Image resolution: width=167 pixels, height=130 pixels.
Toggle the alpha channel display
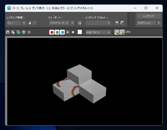pyautogui.click(x=68, y=32)
